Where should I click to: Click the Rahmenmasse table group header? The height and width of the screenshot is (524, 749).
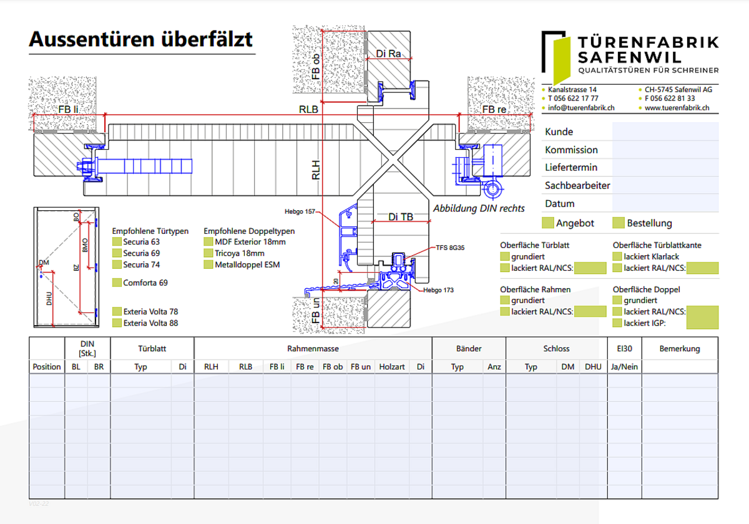[313, 349]
